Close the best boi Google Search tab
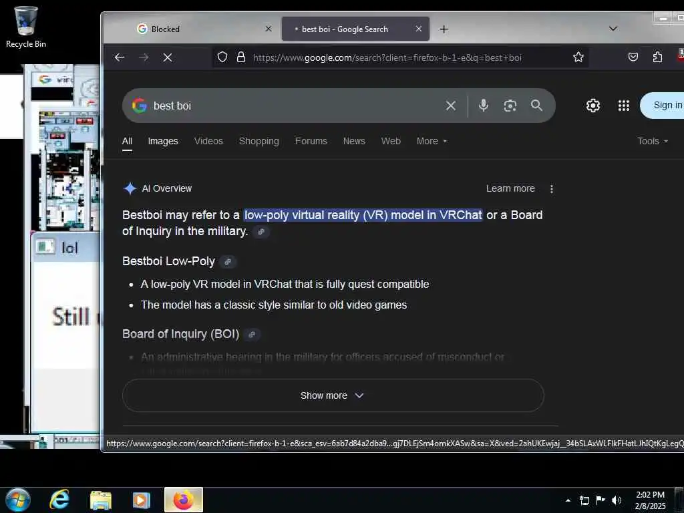The image size is (684, 513). 418,29
